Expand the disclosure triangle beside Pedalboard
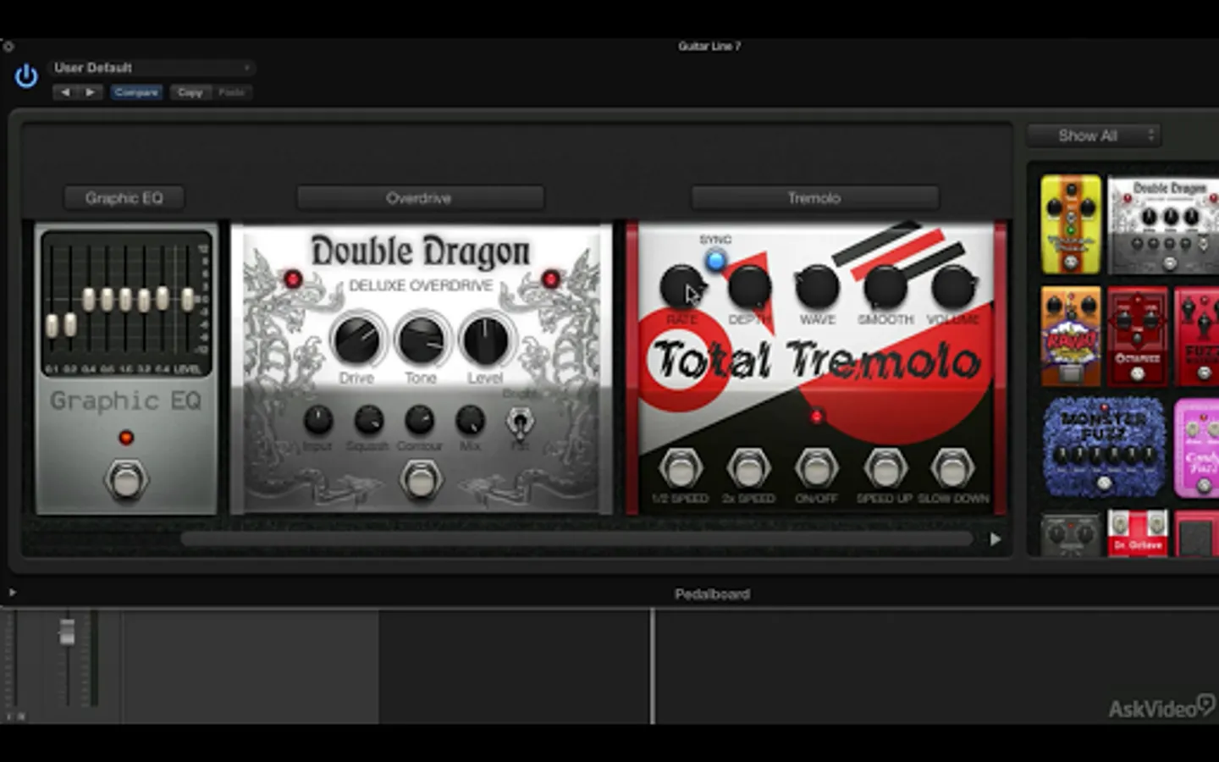The height and width of the screenshot is (762, 1219). (x=12, y=593)
